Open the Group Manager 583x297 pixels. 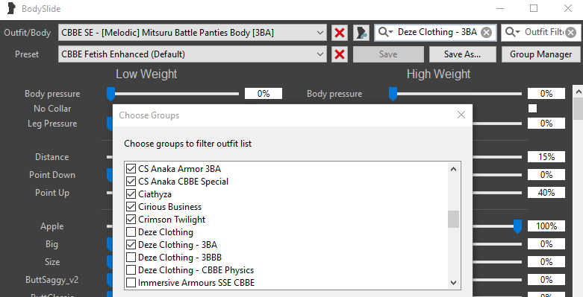540,54
